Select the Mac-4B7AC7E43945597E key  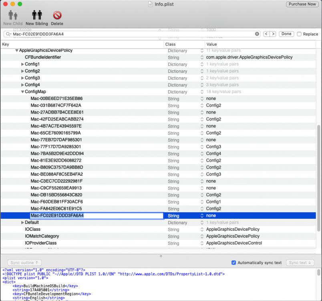click(x=56, y=126)
